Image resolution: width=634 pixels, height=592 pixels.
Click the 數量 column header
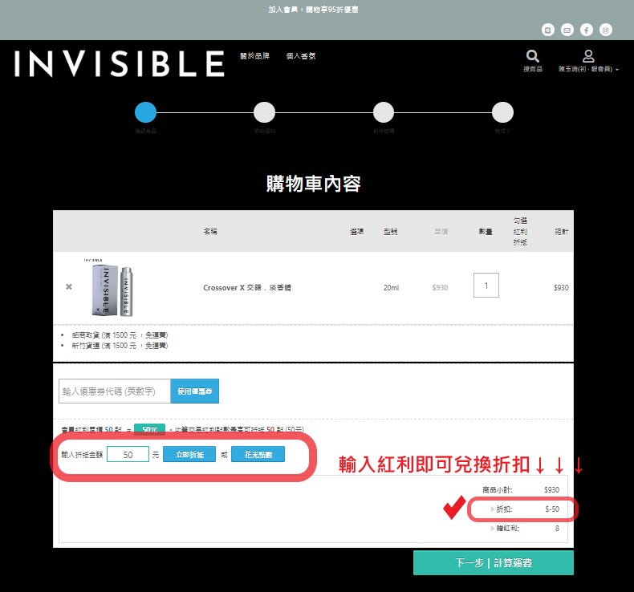tap(486, 232)
